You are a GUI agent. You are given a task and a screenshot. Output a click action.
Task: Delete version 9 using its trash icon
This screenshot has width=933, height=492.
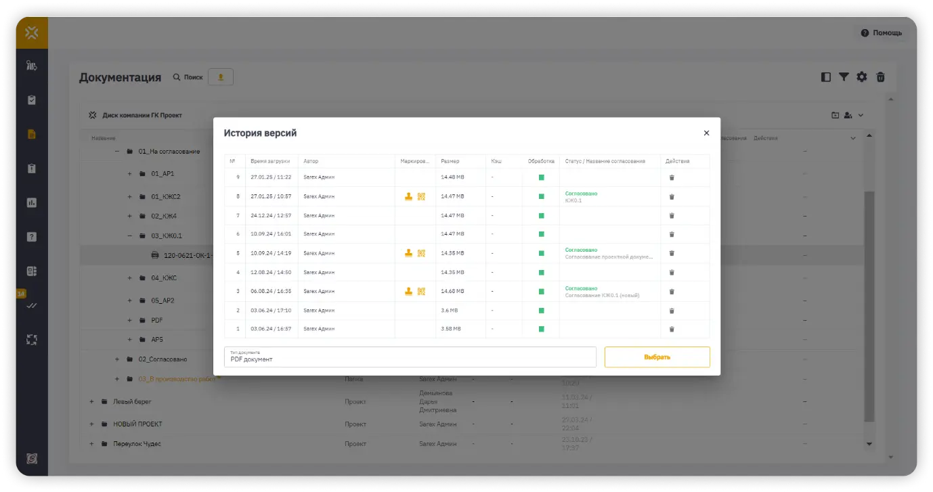[x=672, y=177]
